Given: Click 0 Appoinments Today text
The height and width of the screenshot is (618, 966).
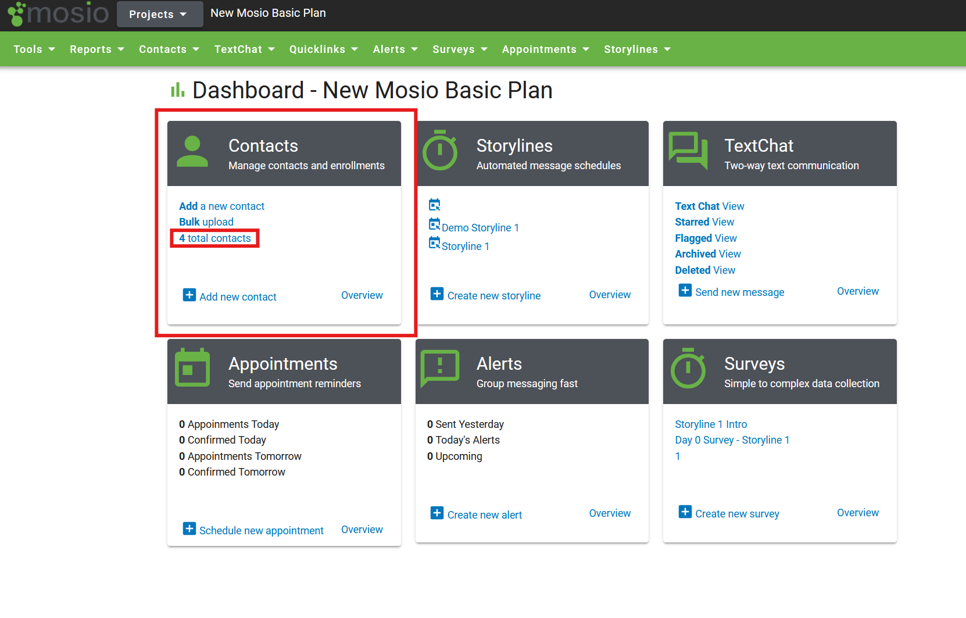Looking at the screenshot, I should coord(229,424).
